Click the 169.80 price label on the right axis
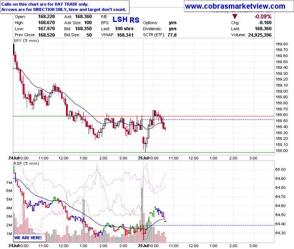Viewport: 294px width, 249px height. tap(282, 44)
